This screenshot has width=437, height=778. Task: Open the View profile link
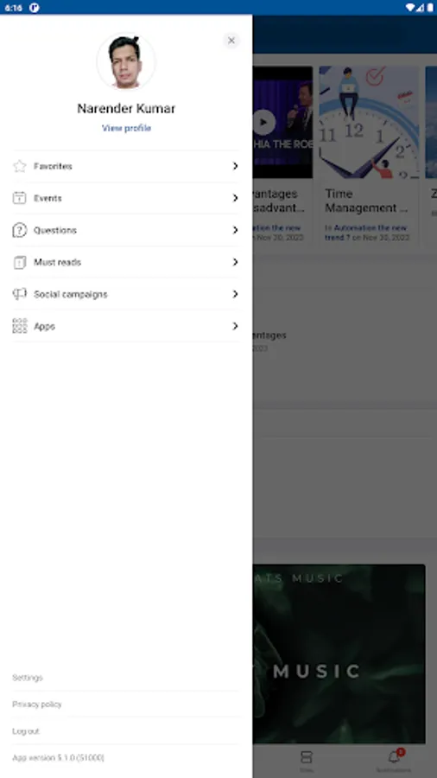pyautogui.click(x=126, y=128)
